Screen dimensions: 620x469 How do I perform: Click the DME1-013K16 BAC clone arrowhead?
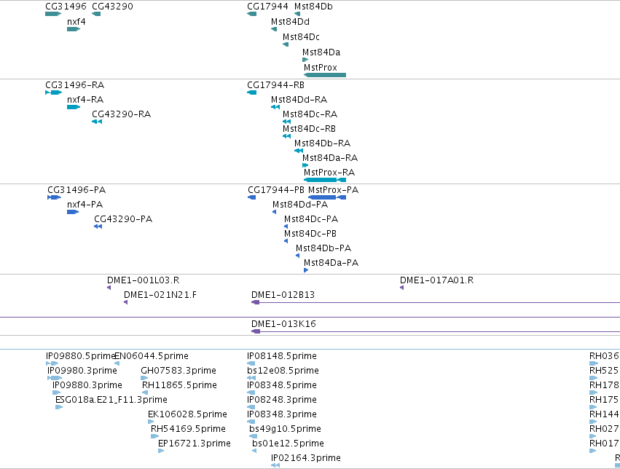[256, 331]
